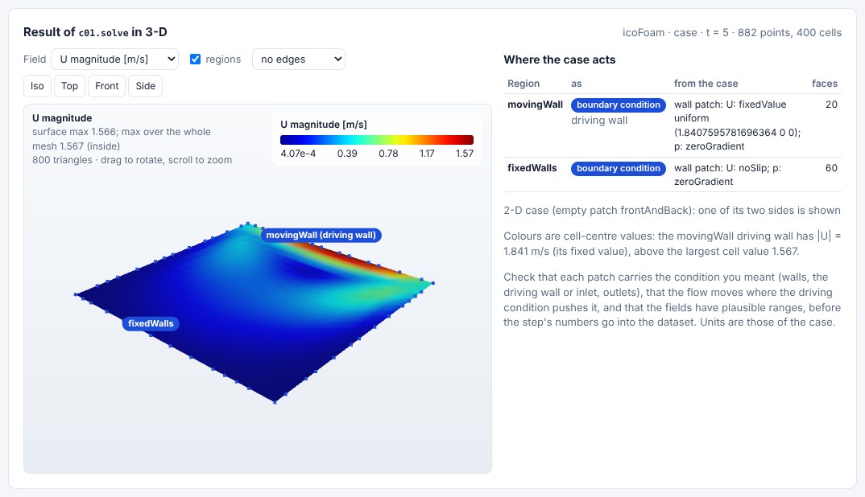Click the Field label beside the dropdown

35,59
